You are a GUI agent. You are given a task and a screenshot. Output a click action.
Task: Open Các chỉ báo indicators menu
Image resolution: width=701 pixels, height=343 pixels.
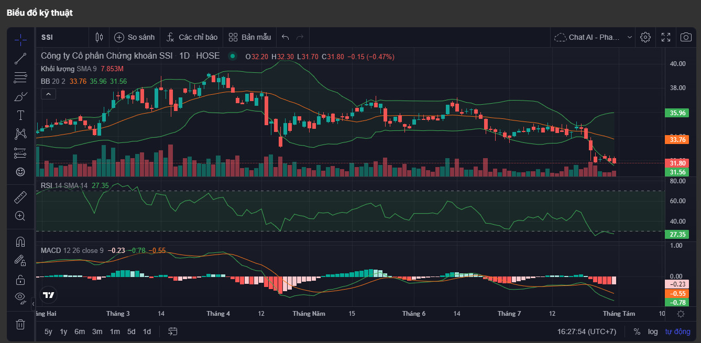coord(192,37)
